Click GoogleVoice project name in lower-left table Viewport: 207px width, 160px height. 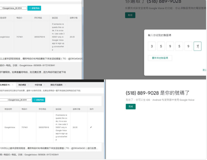click(x=10, y=128)
